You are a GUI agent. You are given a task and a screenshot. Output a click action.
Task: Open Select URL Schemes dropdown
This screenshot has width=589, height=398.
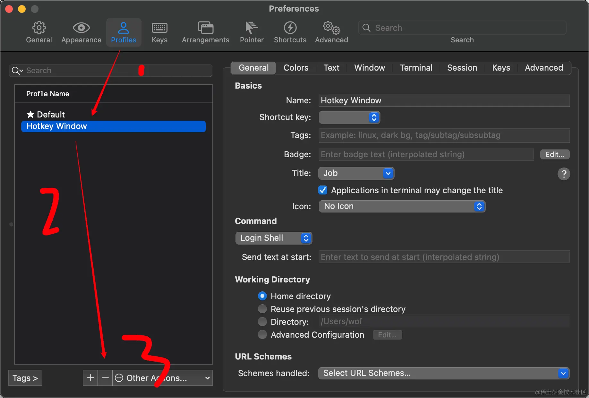pos(444,373)
